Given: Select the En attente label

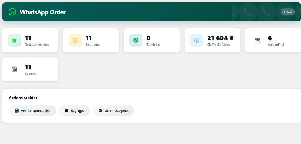Looking at the screenshot, I should click(93, 45).
